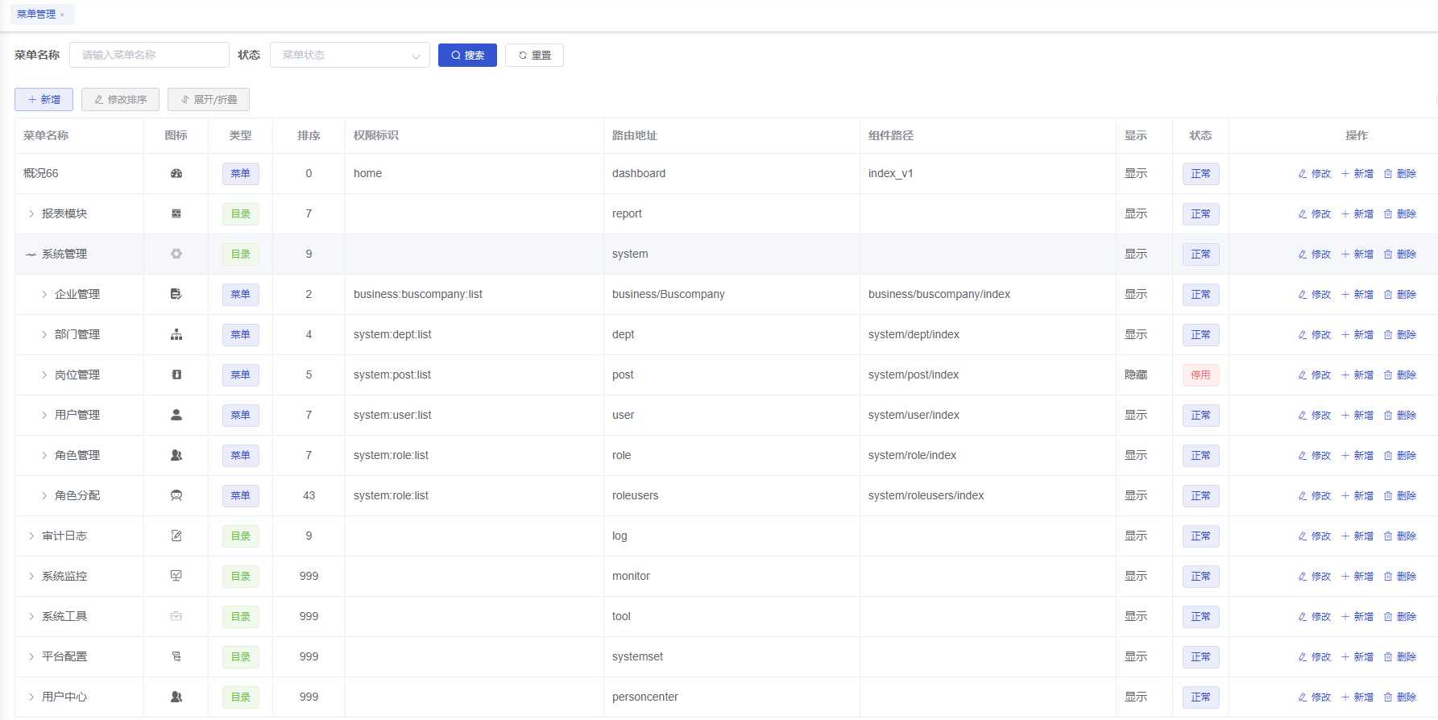Click the org-tree icon in 部门管理 row
The image size is (1438, 720).
click(x=176, y=334)
